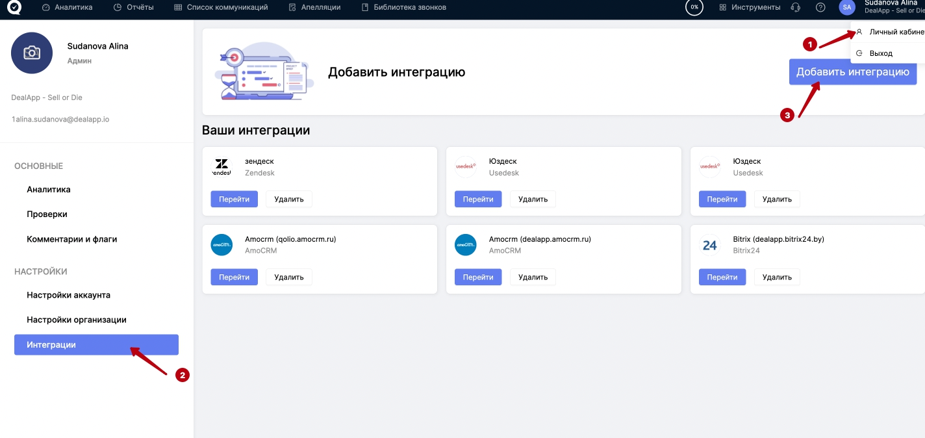Click the 0% progress circle indicator
Screen dimensions: 925x438
[x=694, y=7]
